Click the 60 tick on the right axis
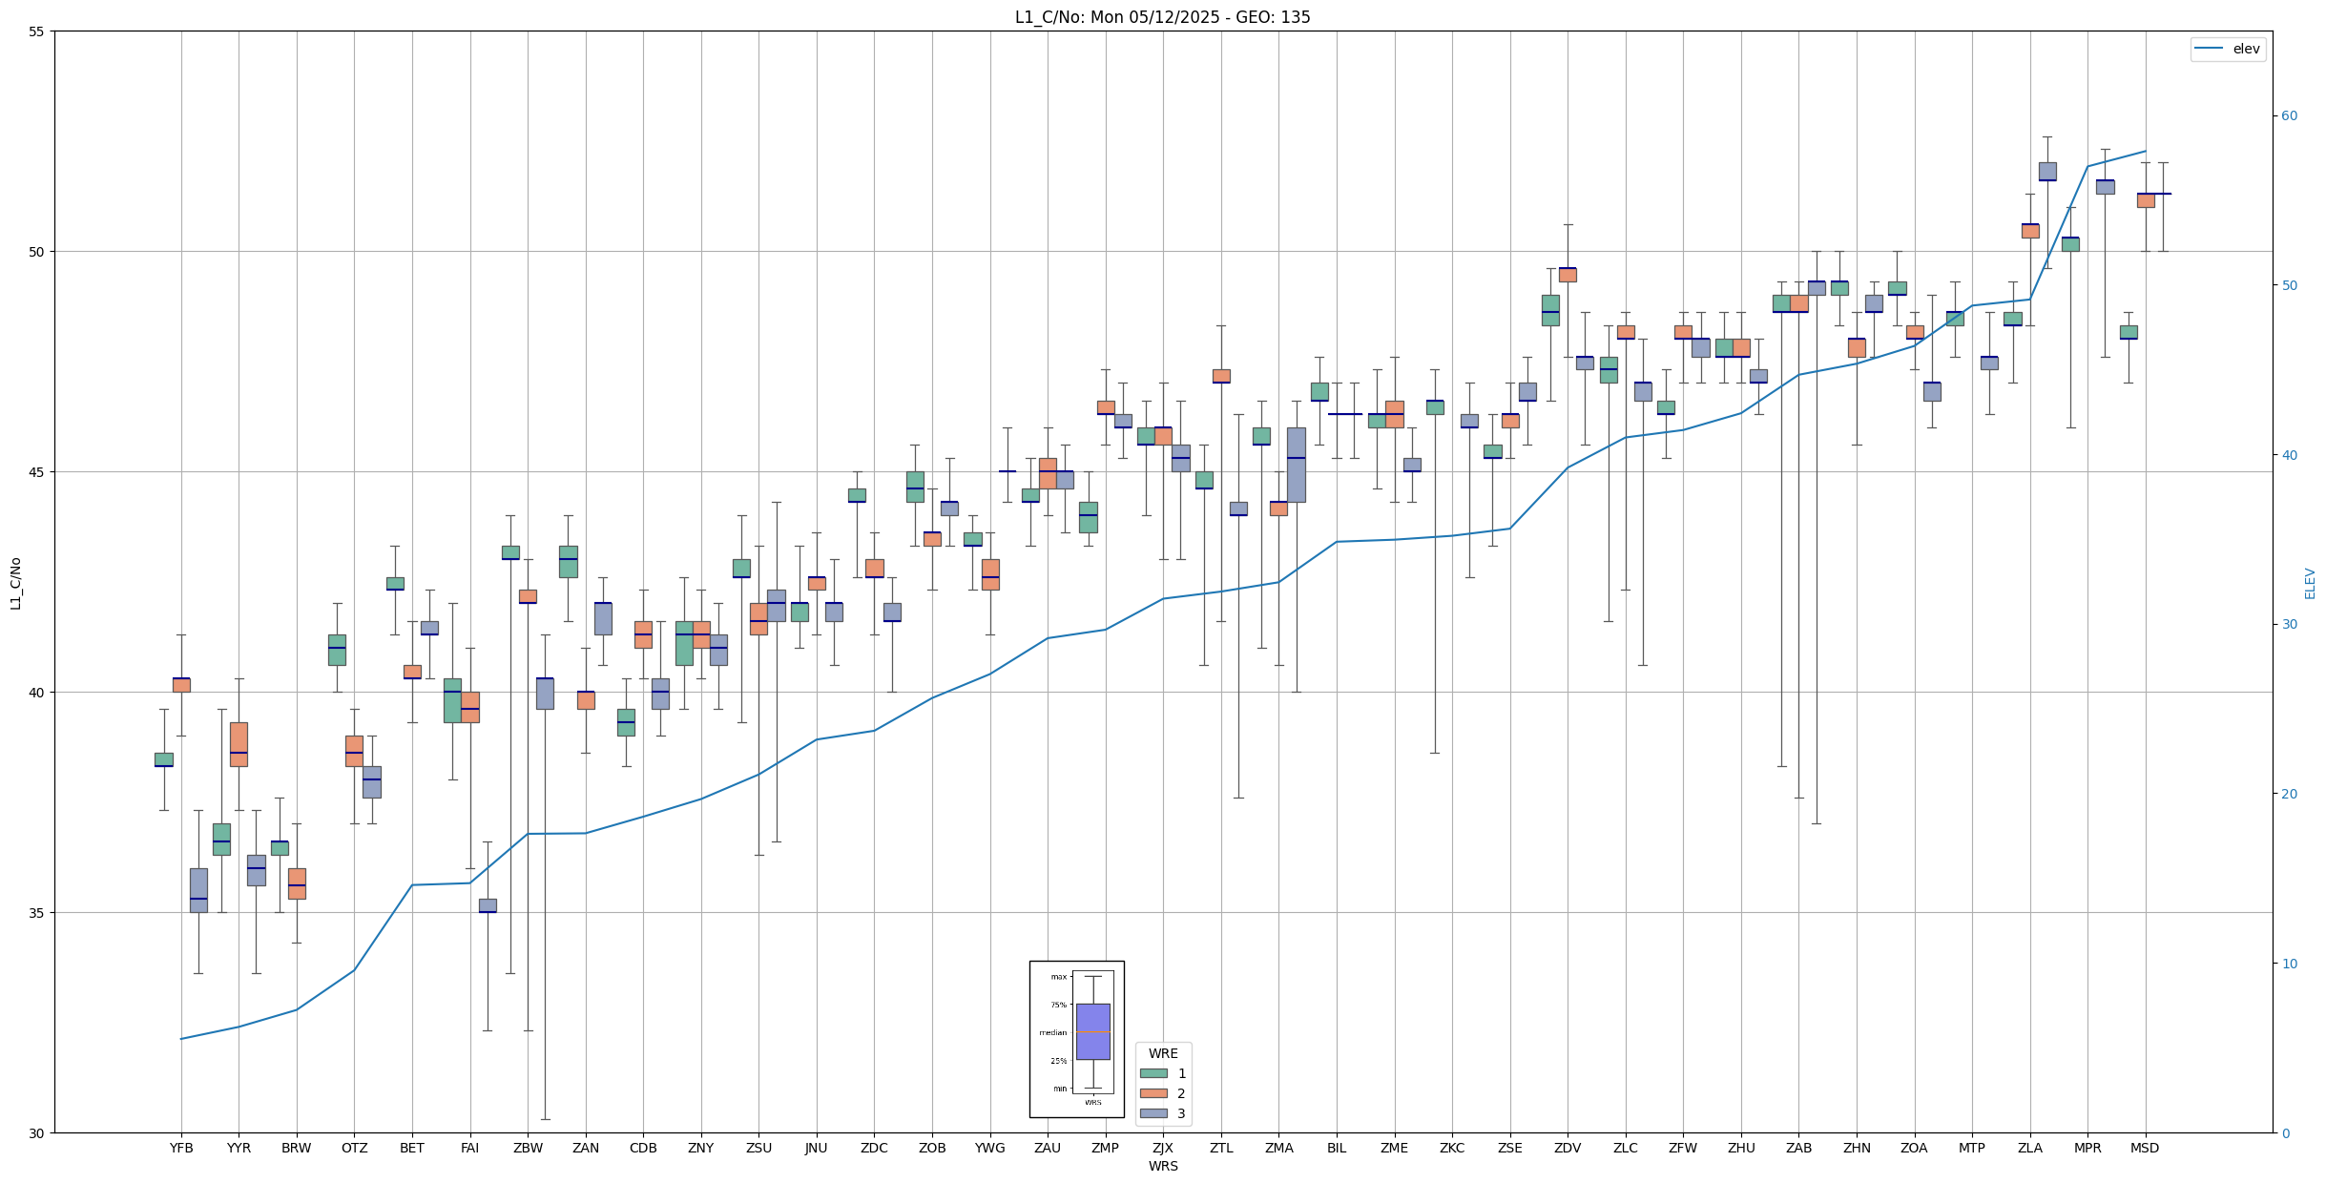This screenshot has height=1183, width=2326. coord(2289,116)
